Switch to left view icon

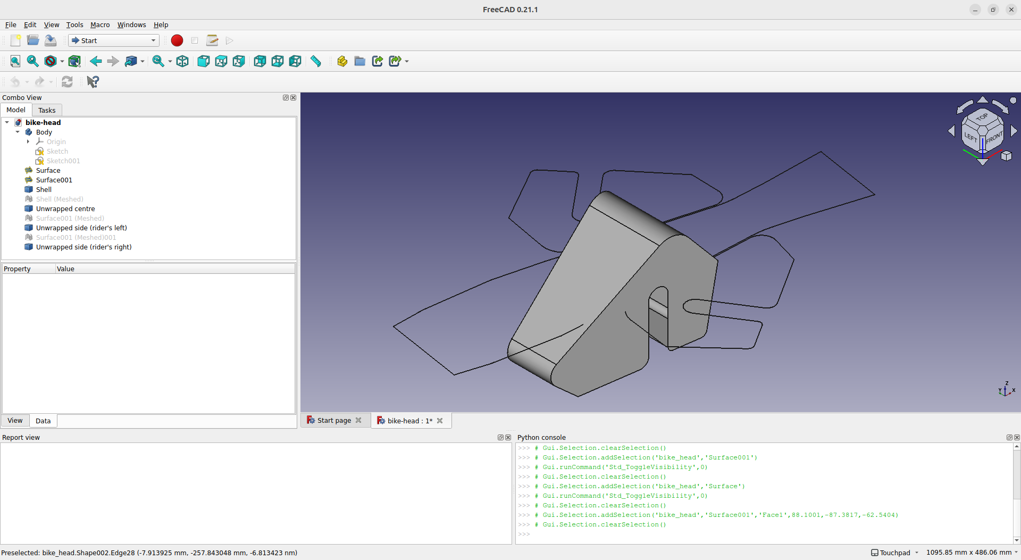295,61
